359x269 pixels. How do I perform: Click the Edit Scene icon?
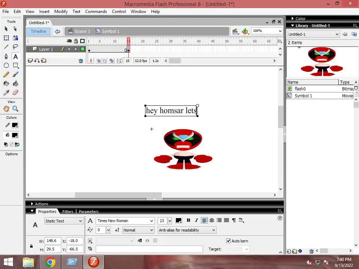coord(235,31)
